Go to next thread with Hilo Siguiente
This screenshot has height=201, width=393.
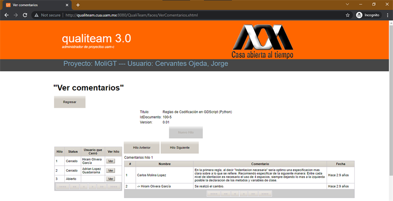point(180,148)
